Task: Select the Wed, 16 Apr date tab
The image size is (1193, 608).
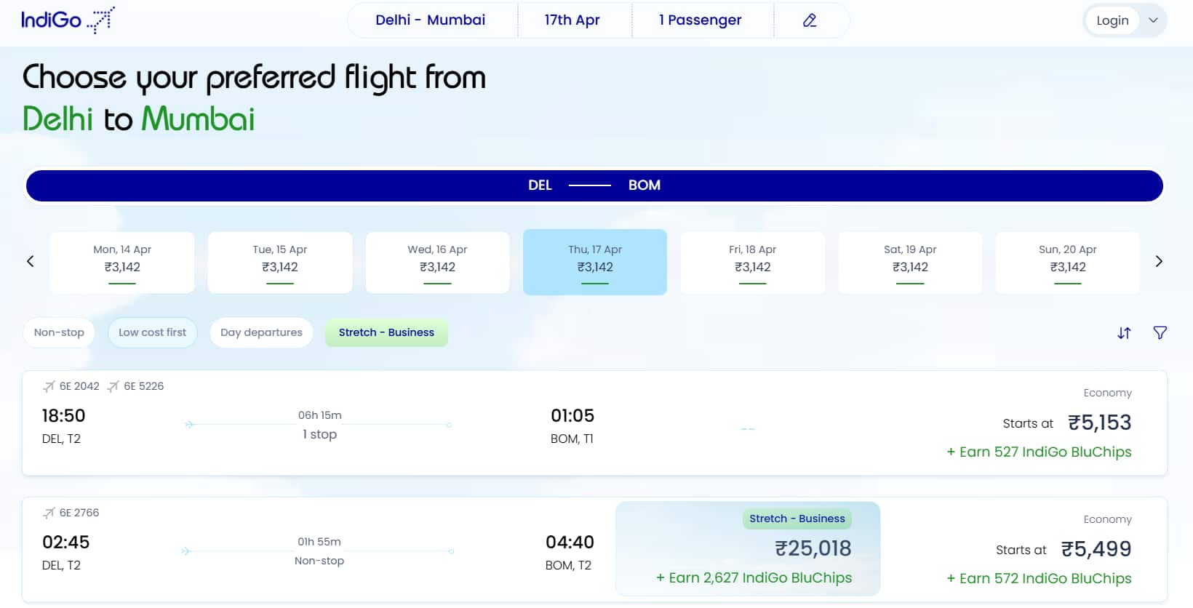Action: 437,262
